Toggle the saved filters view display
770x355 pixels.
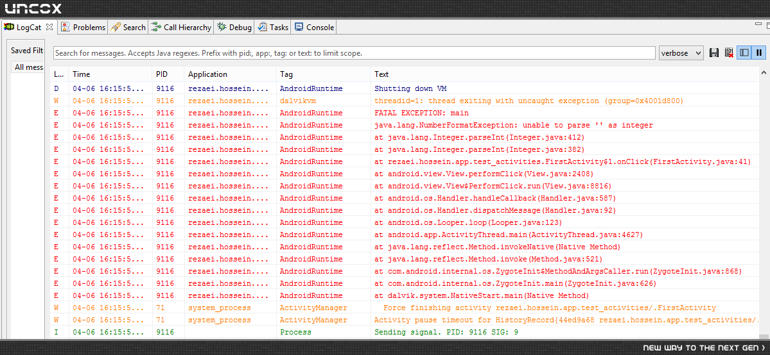pos(744,53)
